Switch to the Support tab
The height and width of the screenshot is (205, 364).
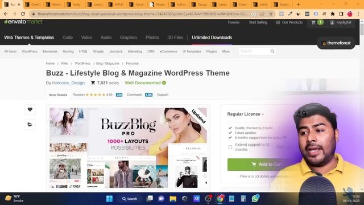coord(163,95)
